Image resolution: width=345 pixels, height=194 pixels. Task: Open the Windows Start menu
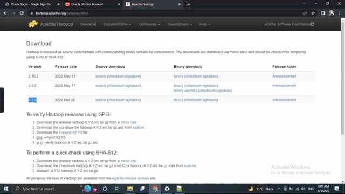click(x=6, y=189)
